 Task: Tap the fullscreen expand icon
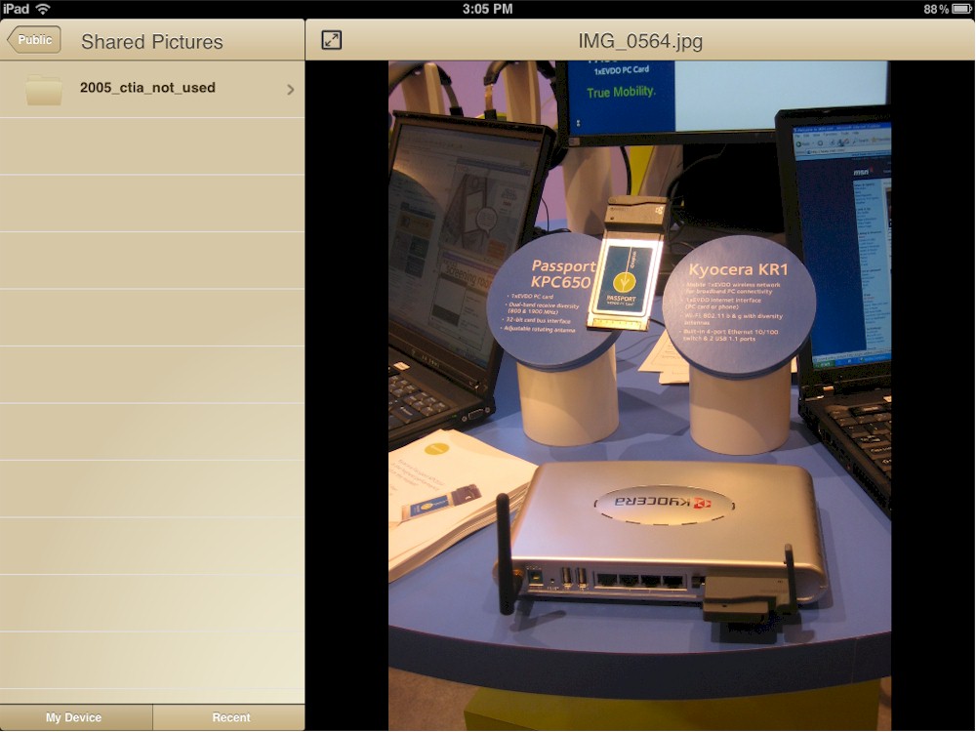click(x=331, y=40)
